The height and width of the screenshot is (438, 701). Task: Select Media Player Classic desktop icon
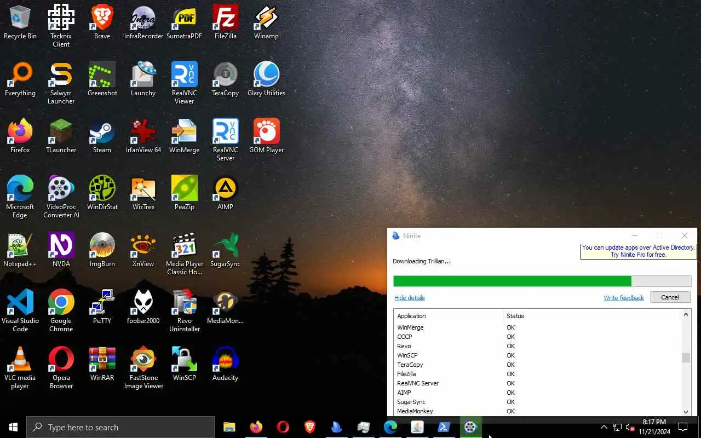pos(185,254)
